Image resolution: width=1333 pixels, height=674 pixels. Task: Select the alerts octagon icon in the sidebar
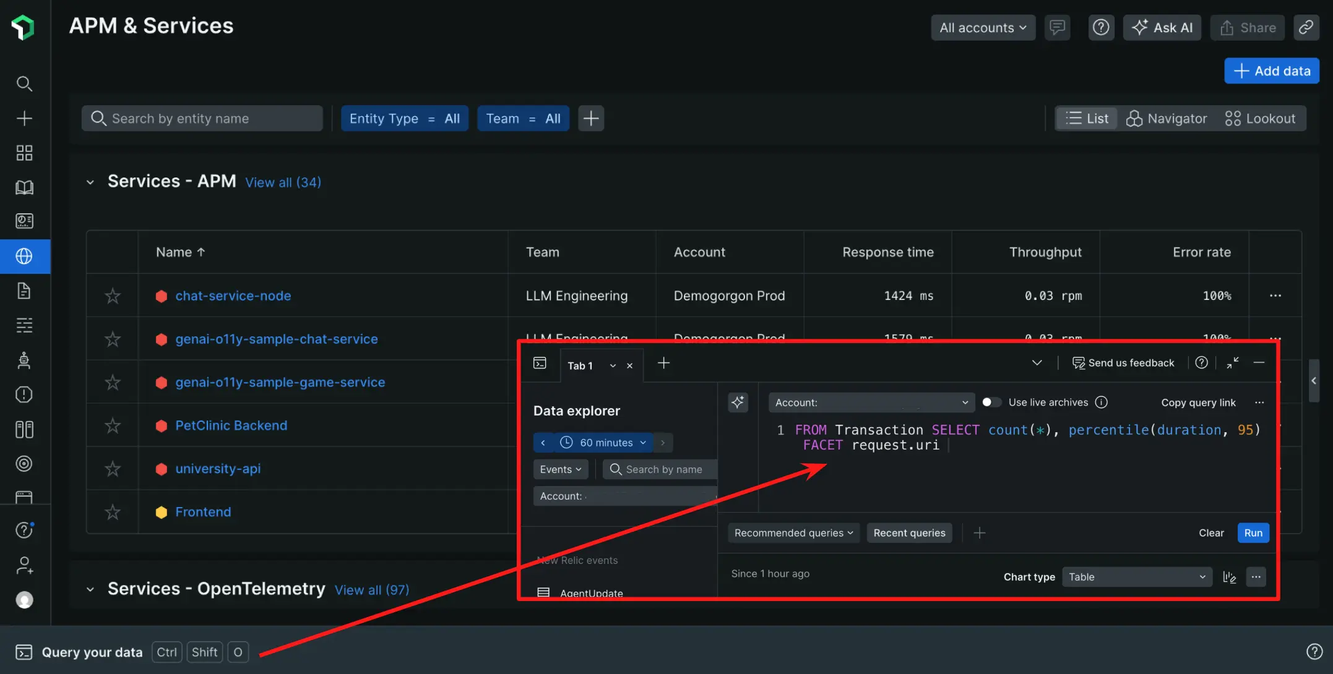[24, 395]
